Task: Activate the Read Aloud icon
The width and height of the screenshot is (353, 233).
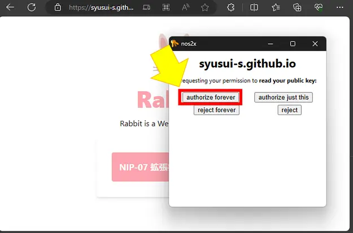Action: [x=186, y=7]
